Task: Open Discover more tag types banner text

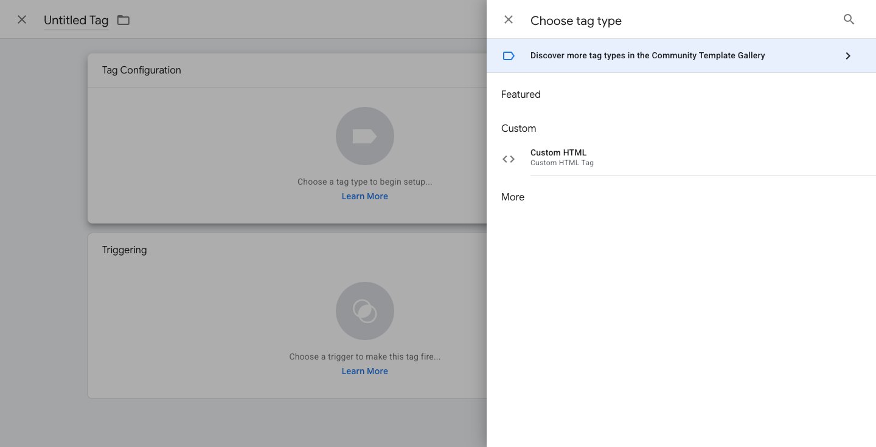Action: [647, 55]
